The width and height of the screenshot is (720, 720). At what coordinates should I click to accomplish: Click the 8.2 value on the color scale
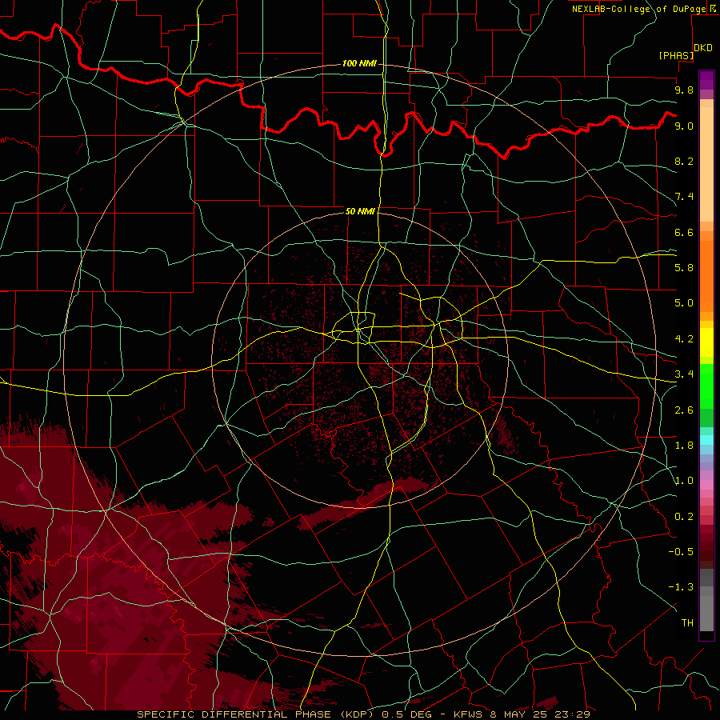(x=684, y=161)
